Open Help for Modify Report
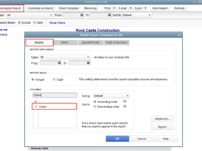 166,139
